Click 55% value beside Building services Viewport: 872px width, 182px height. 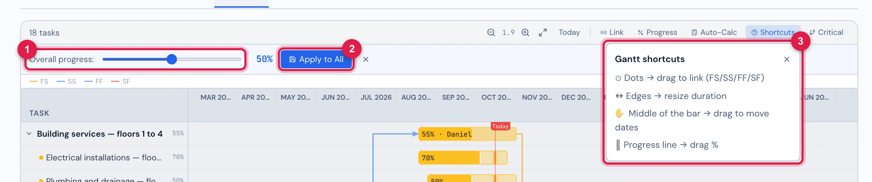point(178,133)
